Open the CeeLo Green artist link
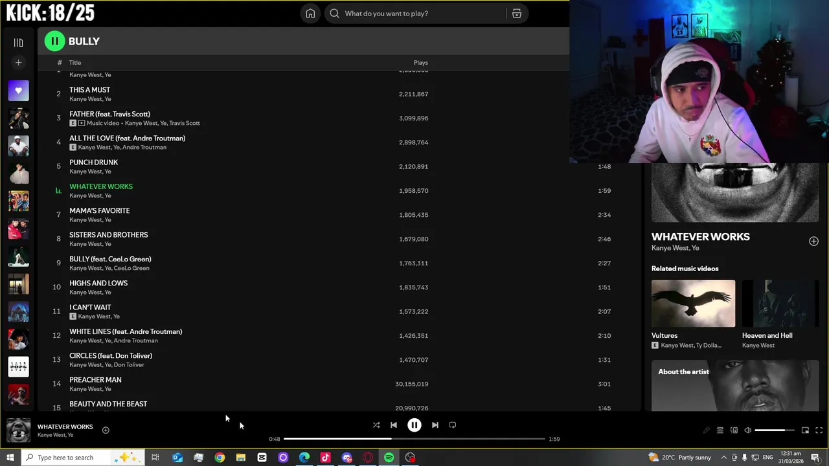Screen dimensions: 829x466 [131, 268]
